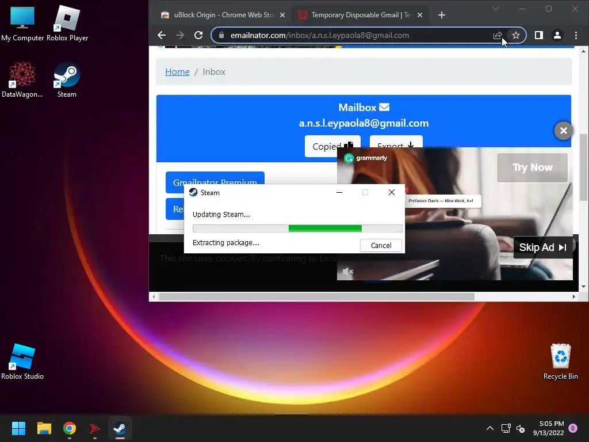Show hidden system tray icons
This screenshot has width=589, height=442.
click(490, 428)
